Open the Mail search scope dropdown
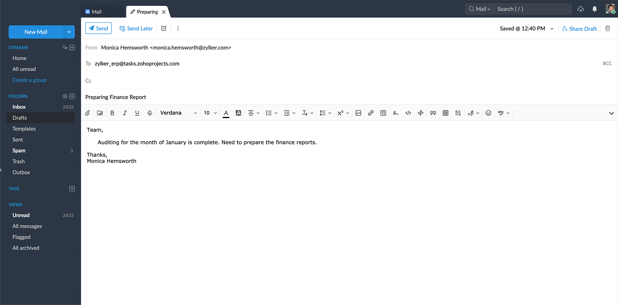Screen dimensions: 618x305 tap(480, 9)
